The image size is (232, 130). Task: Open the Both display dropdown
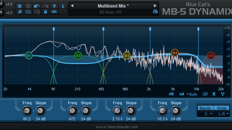pyautogui.click(x=192, y=94)
